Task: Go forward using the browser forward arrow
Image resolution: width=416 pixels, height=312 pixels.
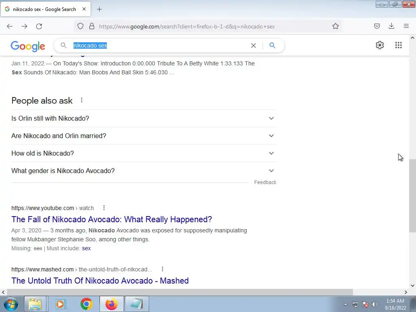Action: pos(24,26)
